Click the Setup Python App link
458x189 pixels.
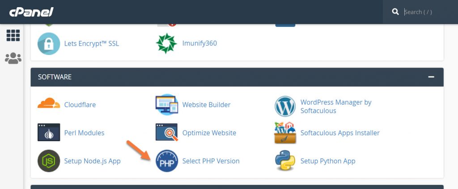[x=328, y=161]
